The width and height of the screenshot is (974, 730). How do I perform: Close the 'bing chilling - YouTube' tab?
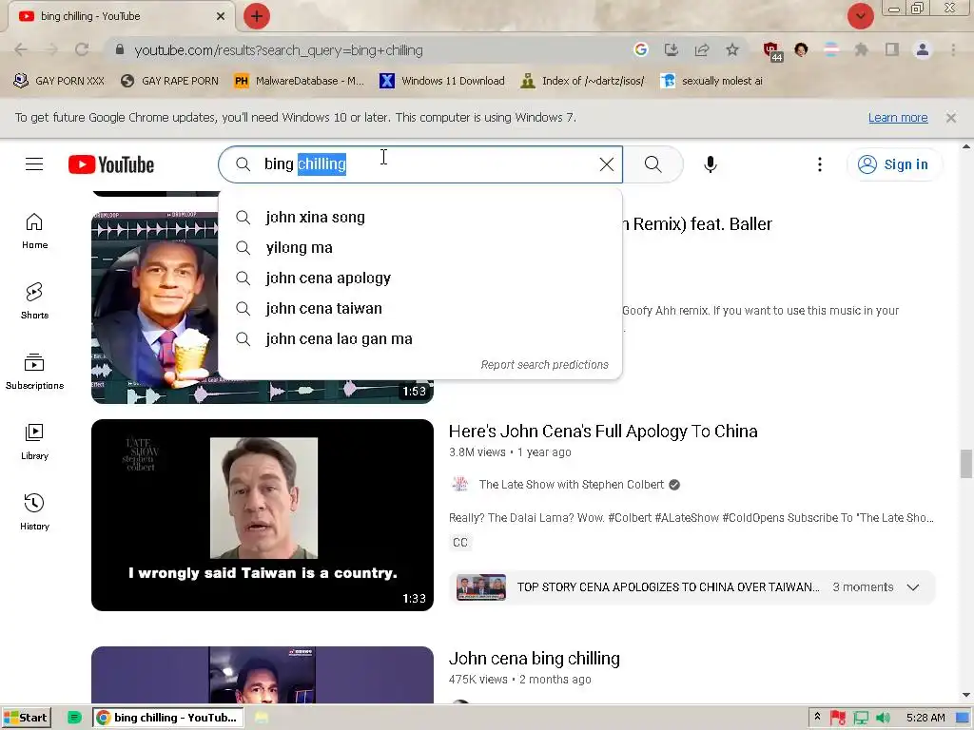tap(221, 16)
